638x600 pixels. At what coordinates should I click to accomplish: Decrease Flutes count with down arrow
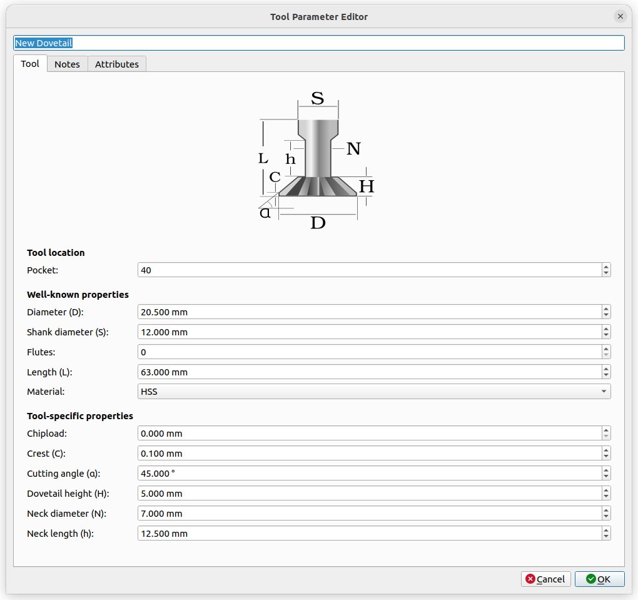pyautogui.click(x=606, y=355)
